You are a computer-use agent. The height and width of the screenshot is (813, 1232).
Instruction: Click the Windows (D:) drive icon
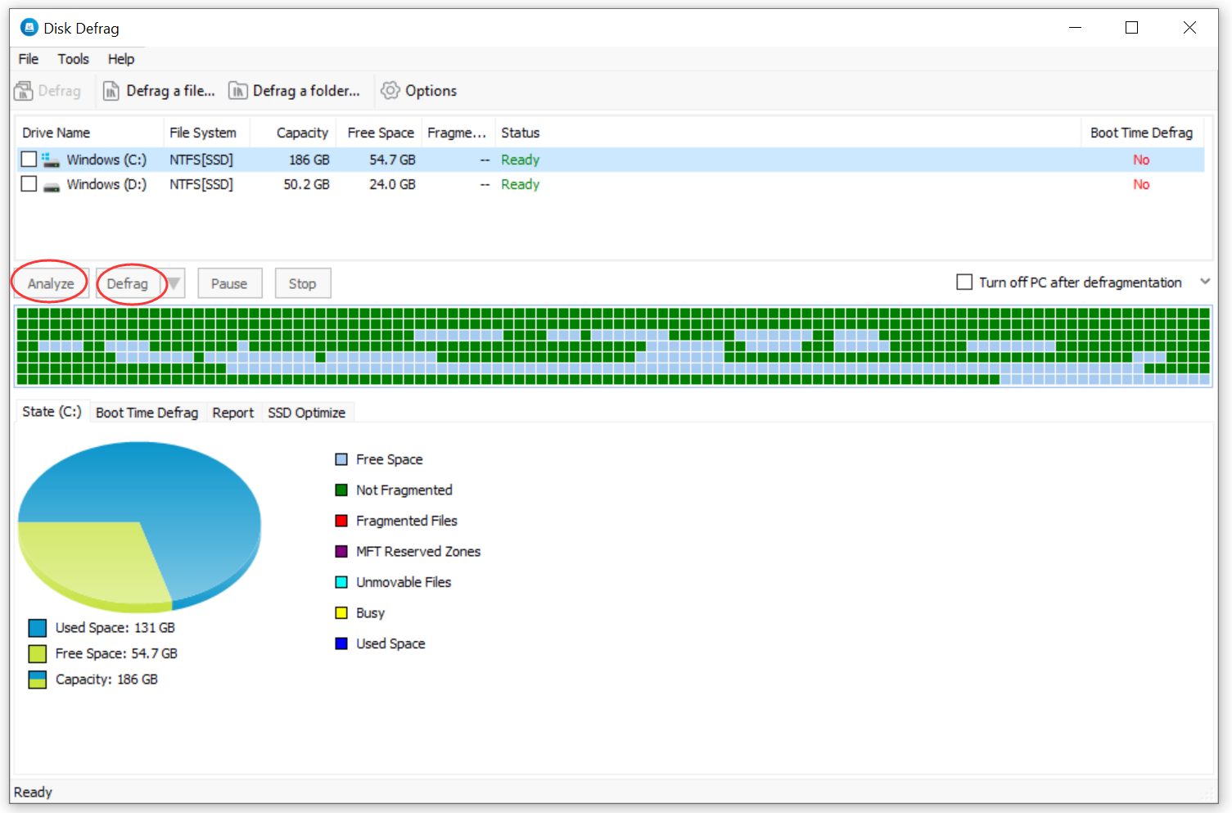[x=51, y=184]
